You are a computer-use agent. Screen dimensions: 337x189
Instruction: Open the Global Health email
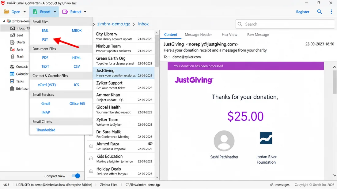point(124,109)
